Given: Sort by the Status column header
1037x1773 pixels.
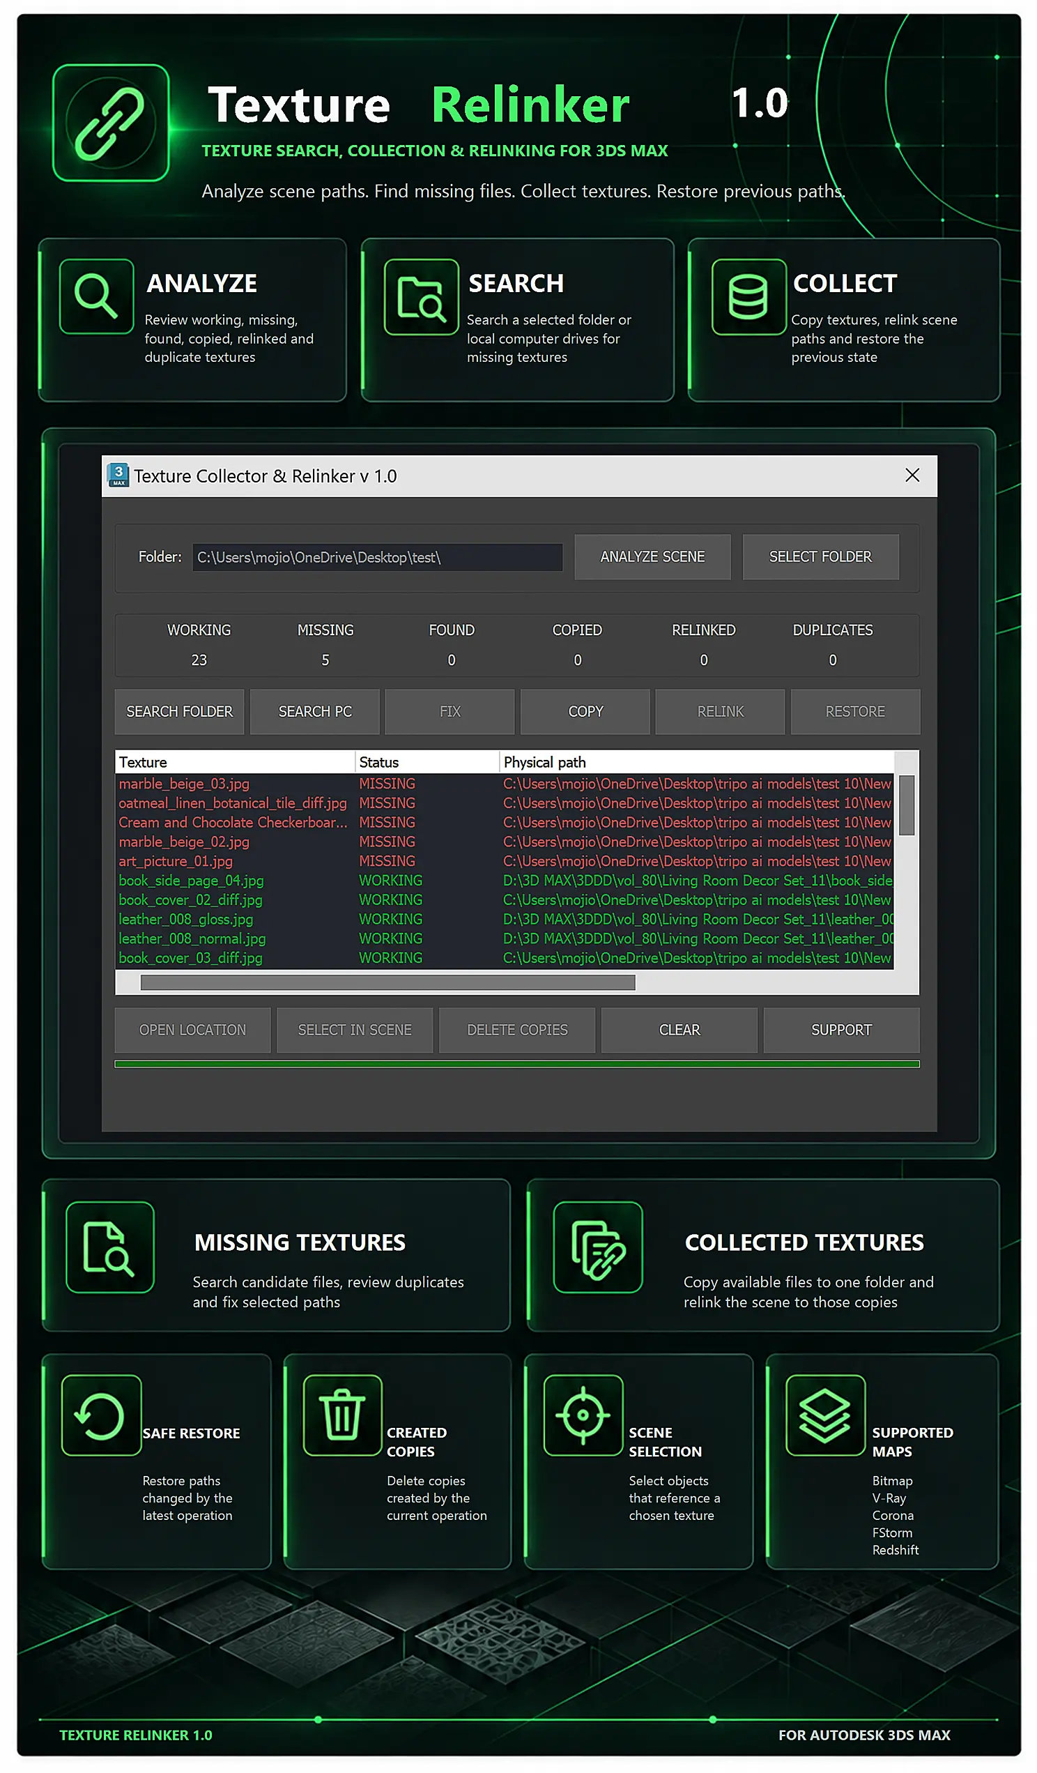Looking at the screenshot, I should [x=427, y=763].
